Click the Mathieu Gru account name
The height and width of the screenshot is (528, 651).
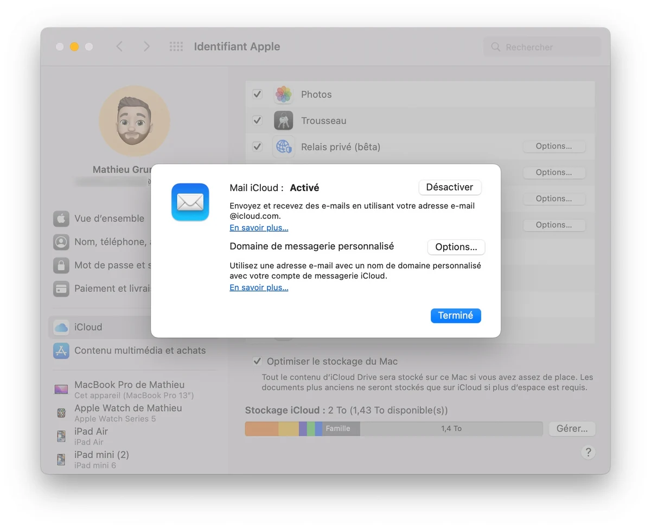pyautogui.click(x=122, y=170)
